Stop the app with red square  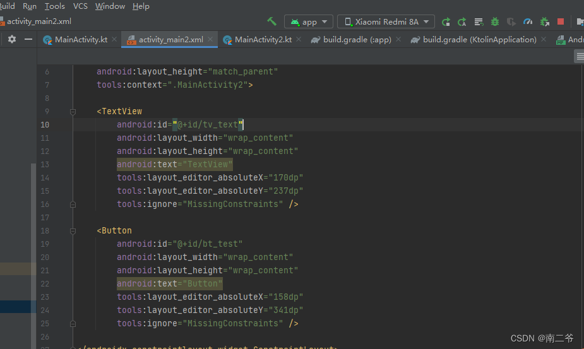561,21
